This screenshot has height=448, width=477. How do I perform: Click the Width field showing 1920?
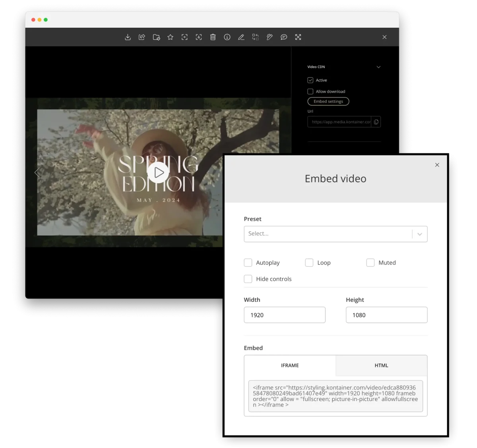click(285, 315)
